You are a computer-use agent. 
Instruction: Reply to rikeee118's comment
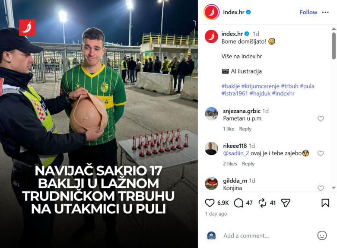pyautogui.click(x=248, y=164)
